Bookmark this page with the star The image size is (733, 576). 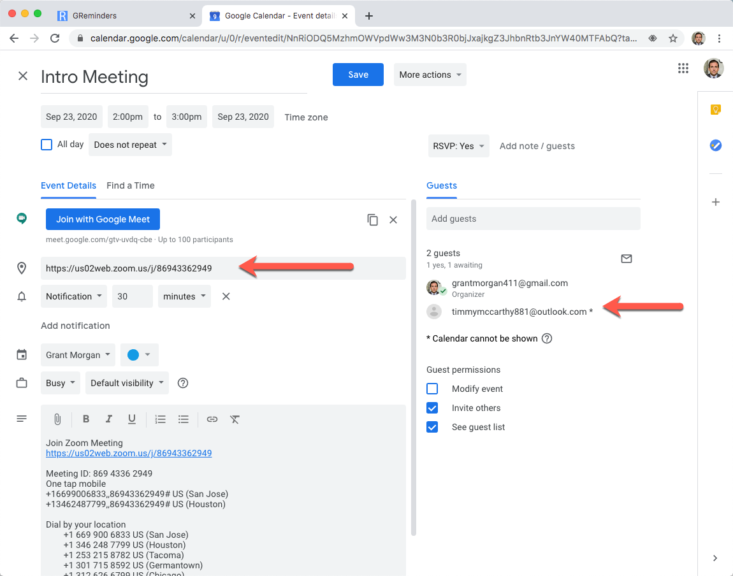tap(672, 38)
